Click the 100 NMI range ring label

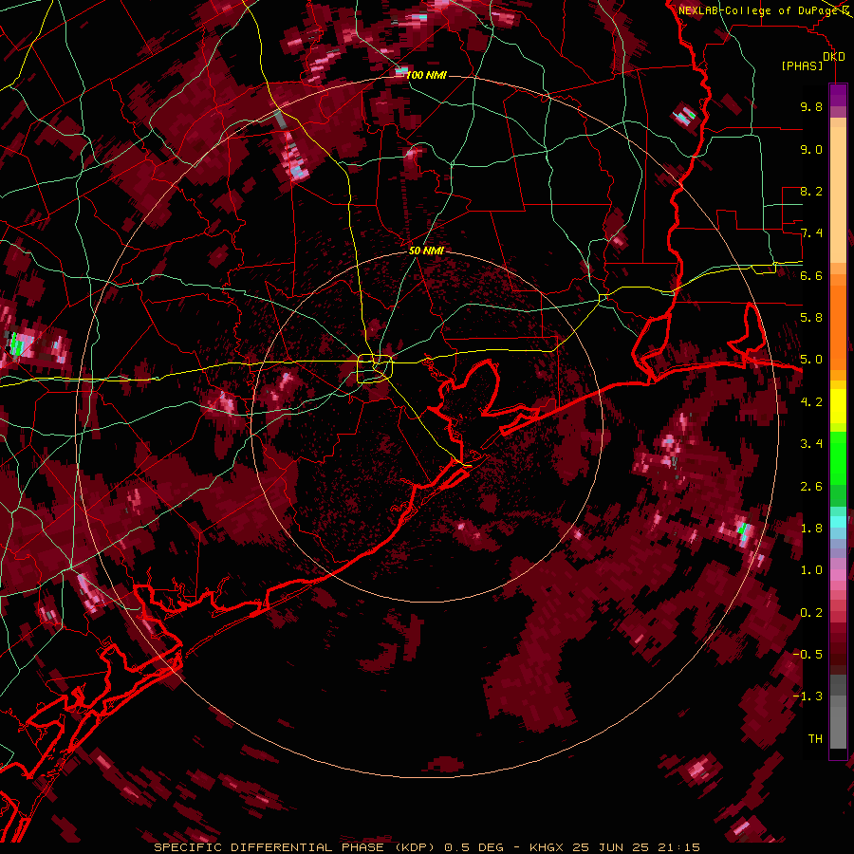pyautogui.click(x=426, y=75)
